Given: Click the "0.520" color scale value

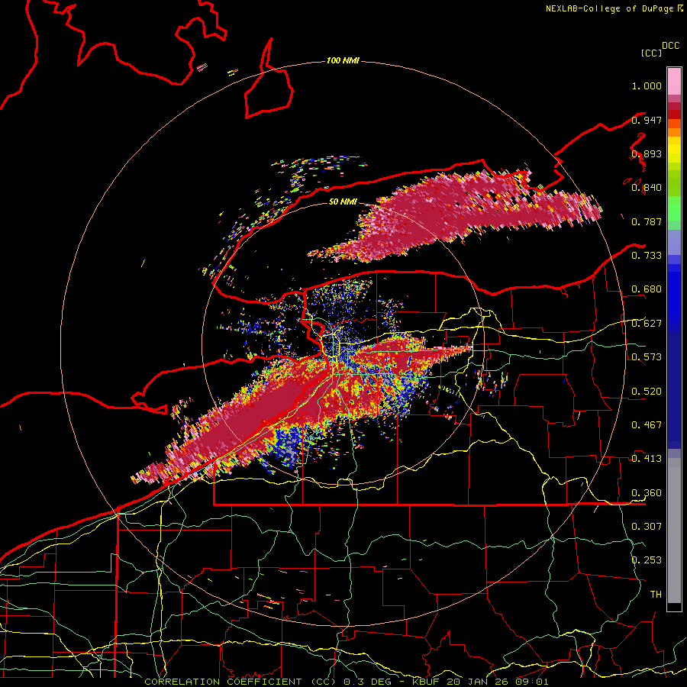Looking at the screenshot, I should 647,391.
